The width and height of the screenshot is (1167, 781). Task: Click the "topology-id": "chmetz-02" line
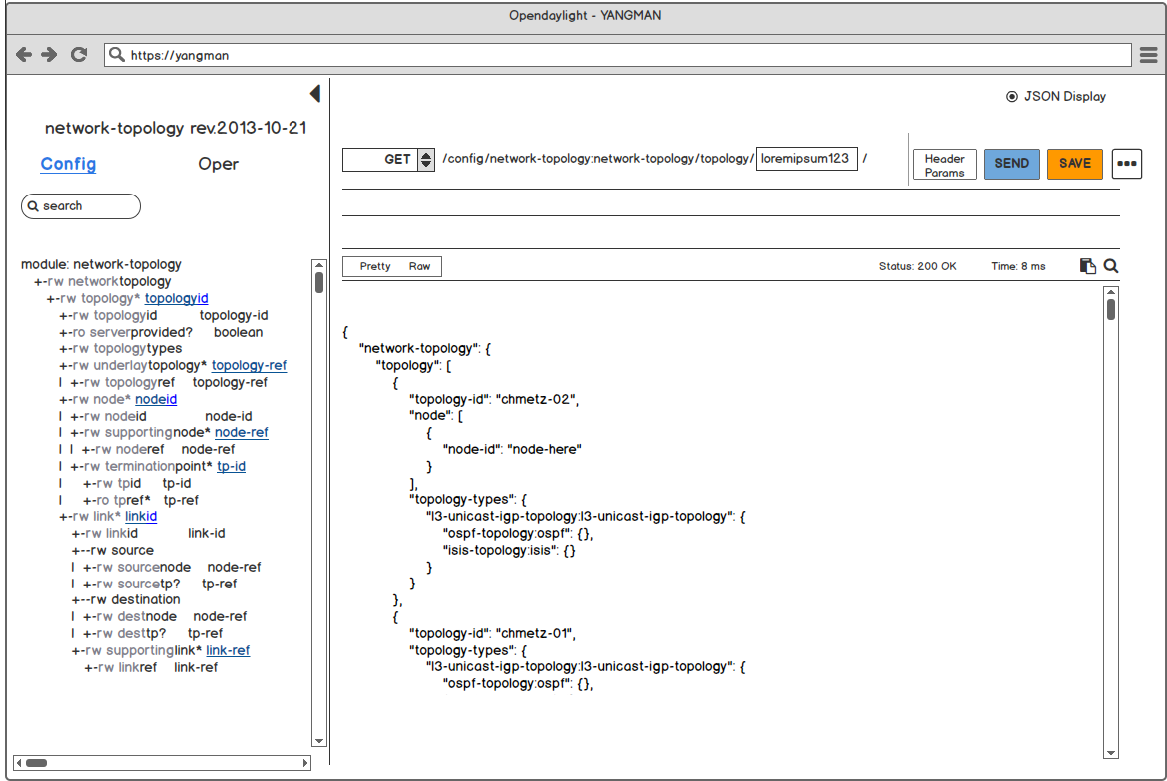[x=494, y=399]
